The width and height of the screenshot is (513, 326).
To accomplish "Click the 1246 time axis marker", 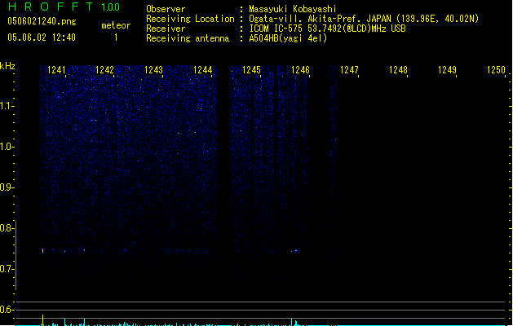I will coord(300,70).
